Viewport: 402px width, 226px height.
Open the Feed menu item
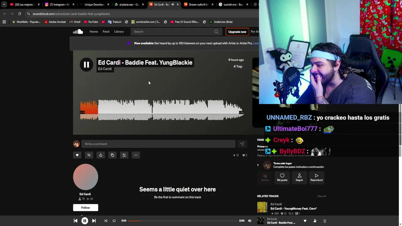[106, 31]
